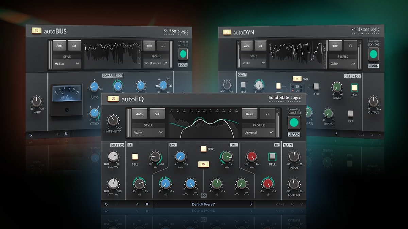
Task: Click the Auto button in autoEQ
Action: [x=139, y=114]
